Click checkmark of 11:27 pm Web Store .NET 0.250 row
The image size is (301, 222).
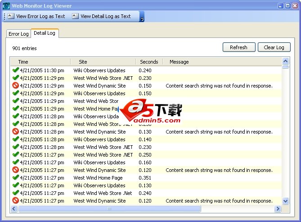(16, 154)
